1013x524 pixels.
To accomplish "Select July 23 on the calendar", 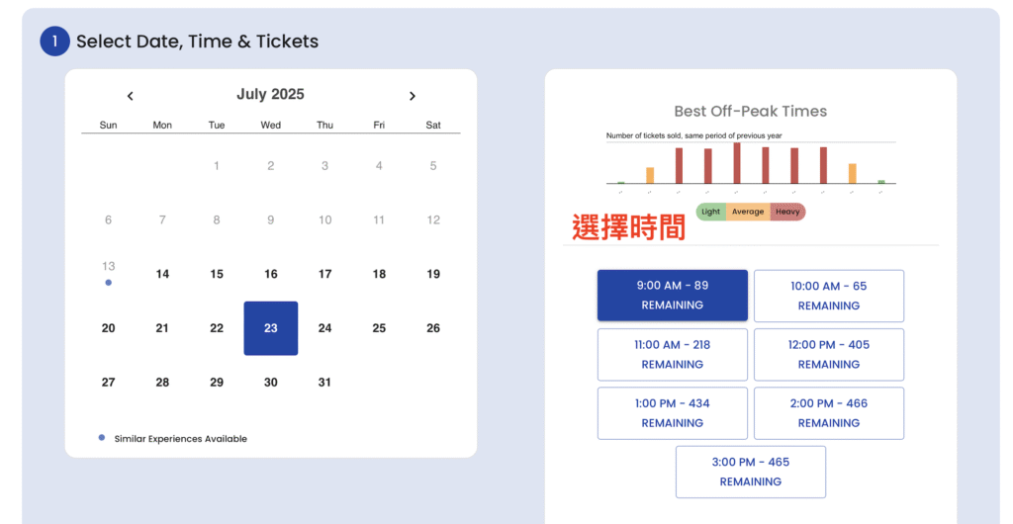I will click(x=270, y=328).
